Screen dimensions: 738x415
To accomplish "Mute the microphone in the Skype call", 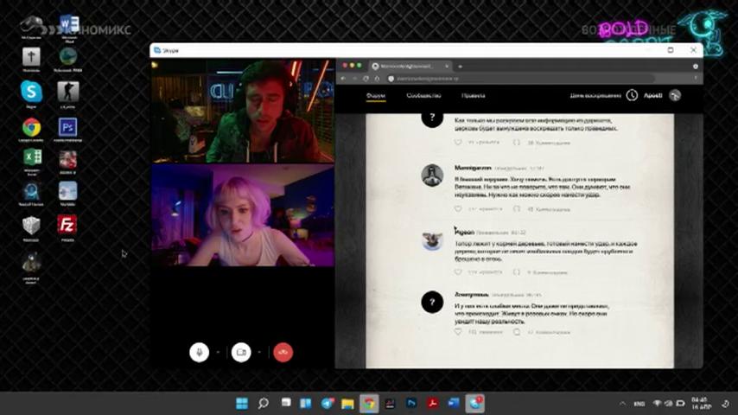I will tap(199, 353).
